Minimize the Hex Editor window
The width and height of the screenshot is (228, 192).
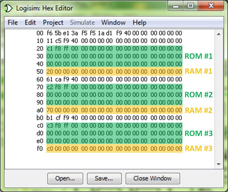click(x=175, y=6)
